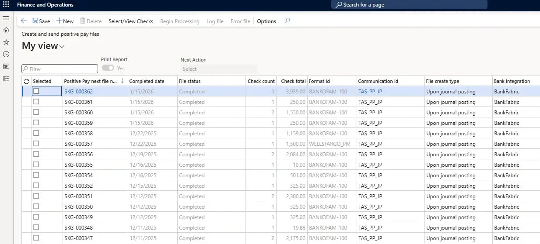540x244 pixels.
Task: Open the Options menu tab
Action: (x=266, y=21)
